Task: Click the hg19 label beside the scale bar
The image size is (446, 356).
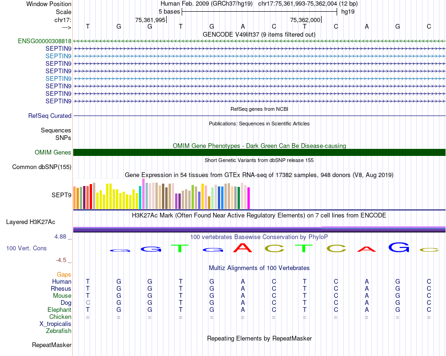Action: click(348, 12)
